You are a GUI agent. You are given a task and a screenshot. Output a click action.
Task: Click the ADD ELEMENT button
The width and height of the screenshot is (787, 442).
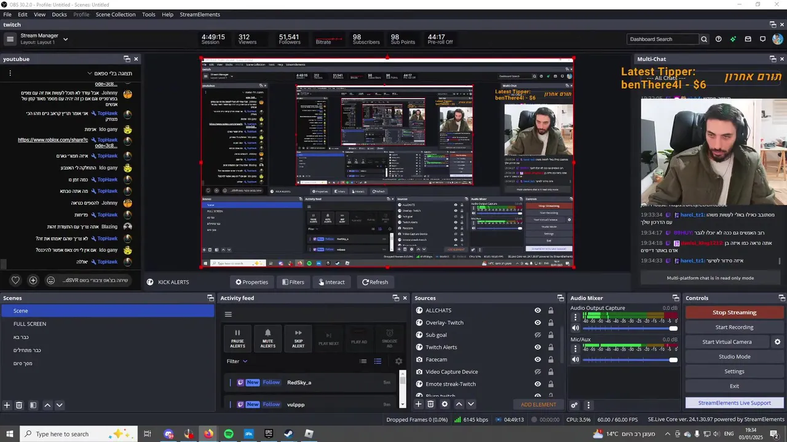coord(539,405)
